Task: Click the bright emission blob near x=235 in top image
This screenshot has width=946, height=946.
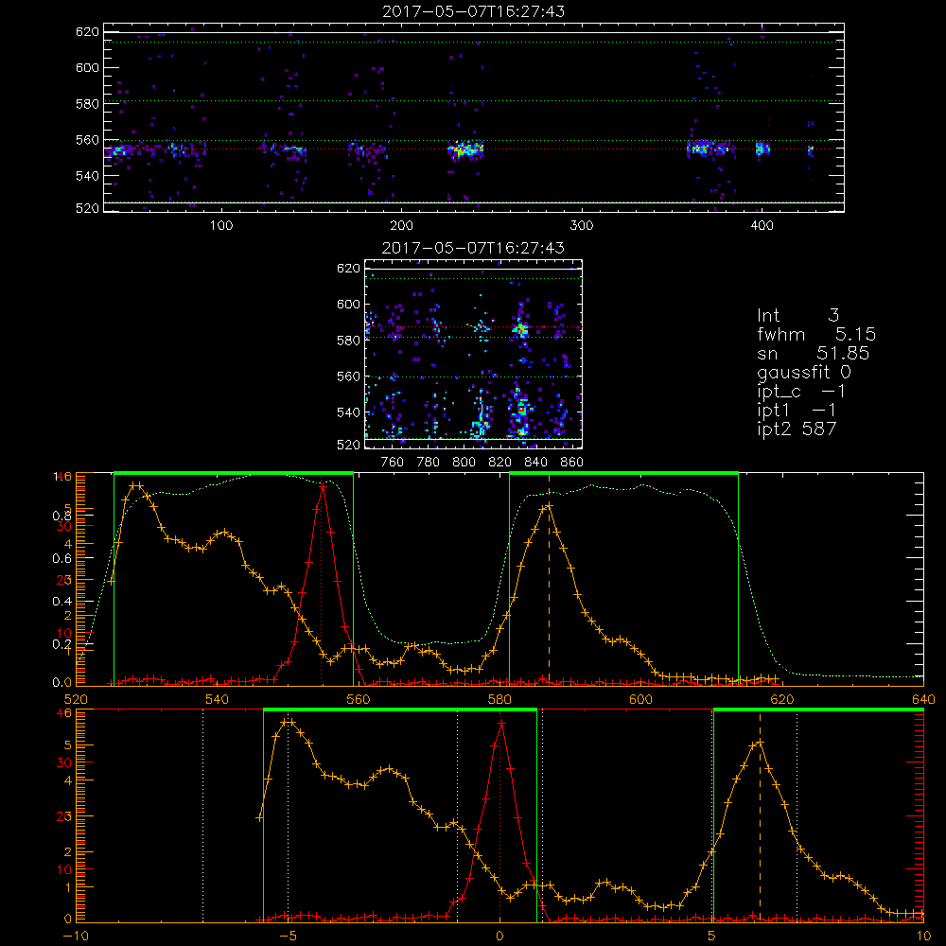Action: (x=465, y=149)
